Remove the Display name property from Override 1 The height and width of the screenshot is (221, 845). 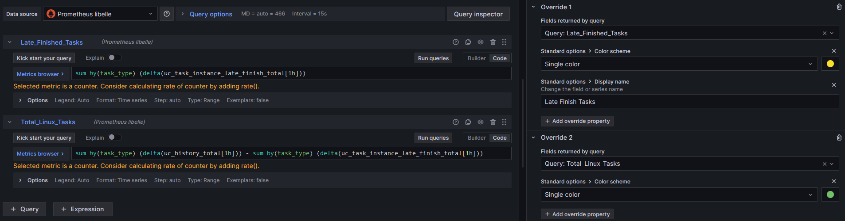(x=833, y=85)
